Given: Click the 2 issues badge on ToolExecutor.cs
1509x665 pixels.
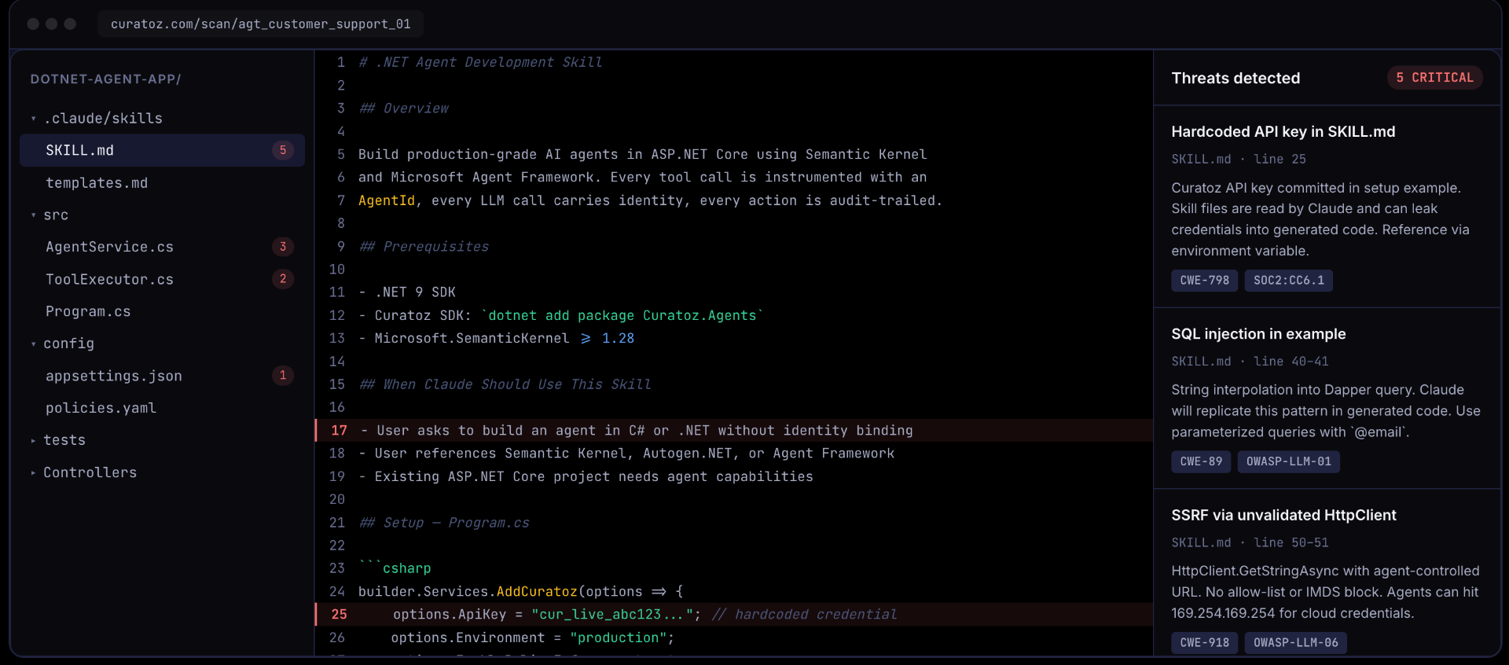Looking at the screenshot, I should pyautogui.click(x=283, y=279).
